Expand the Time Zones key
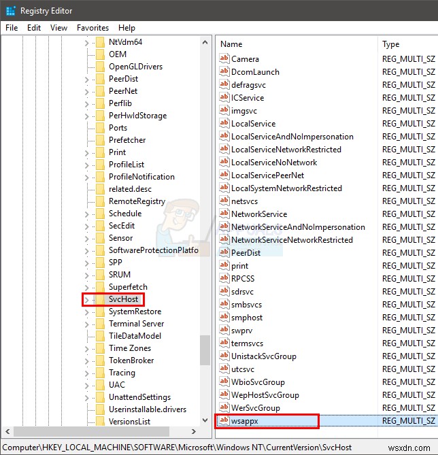Image resolution: width=438 pixels, height=455 pixels. [86, 349]
